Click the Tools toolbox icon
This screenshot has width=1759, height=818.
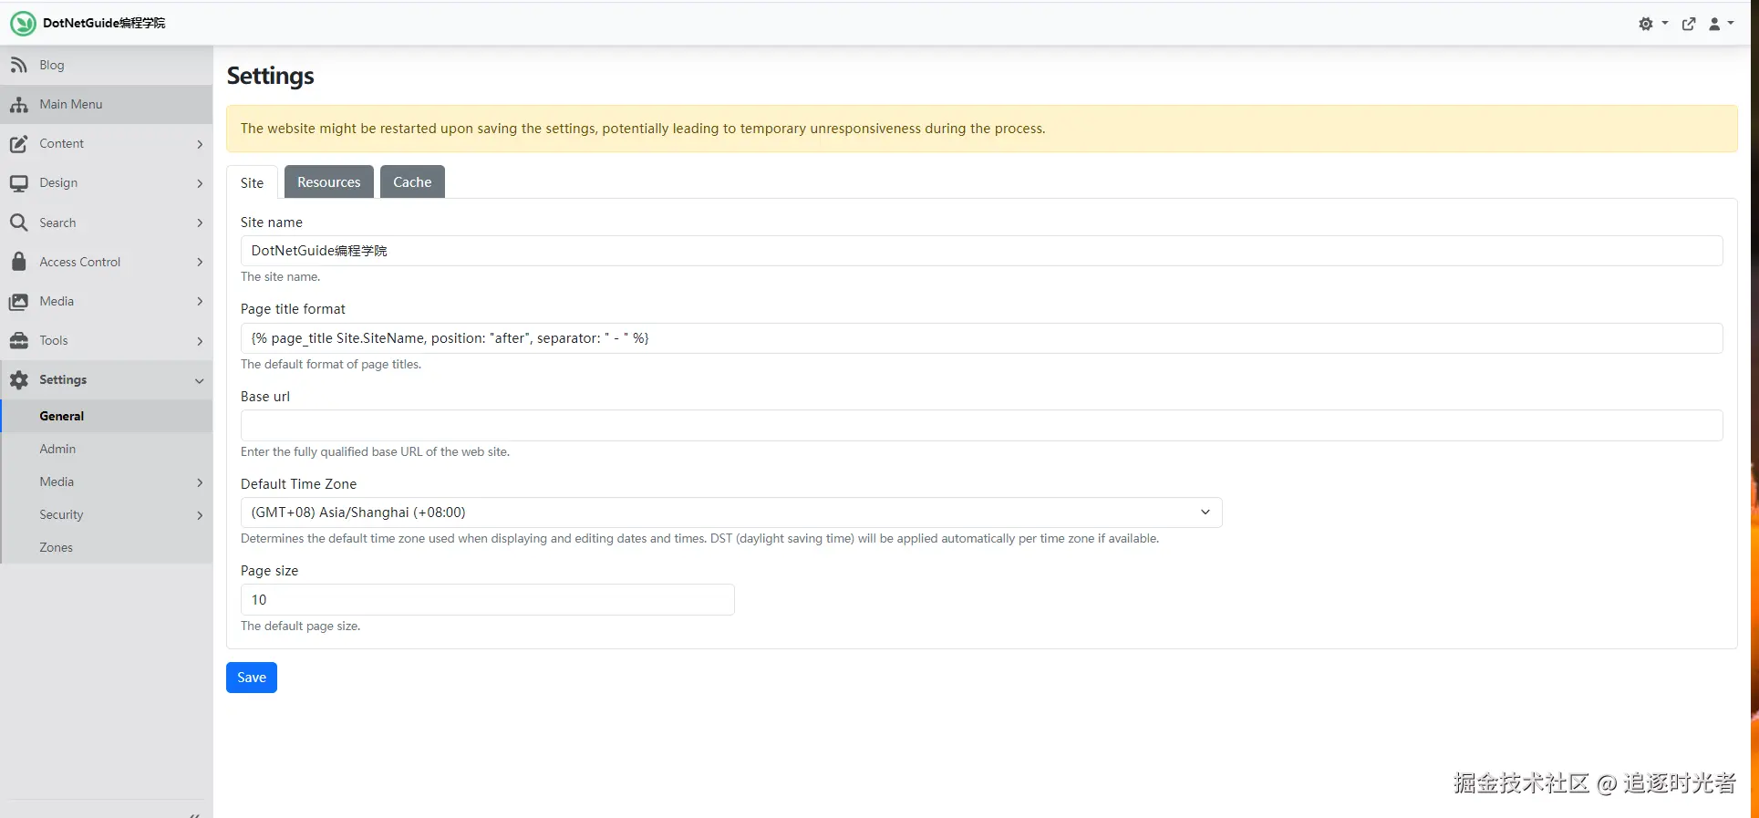point(18,340)
